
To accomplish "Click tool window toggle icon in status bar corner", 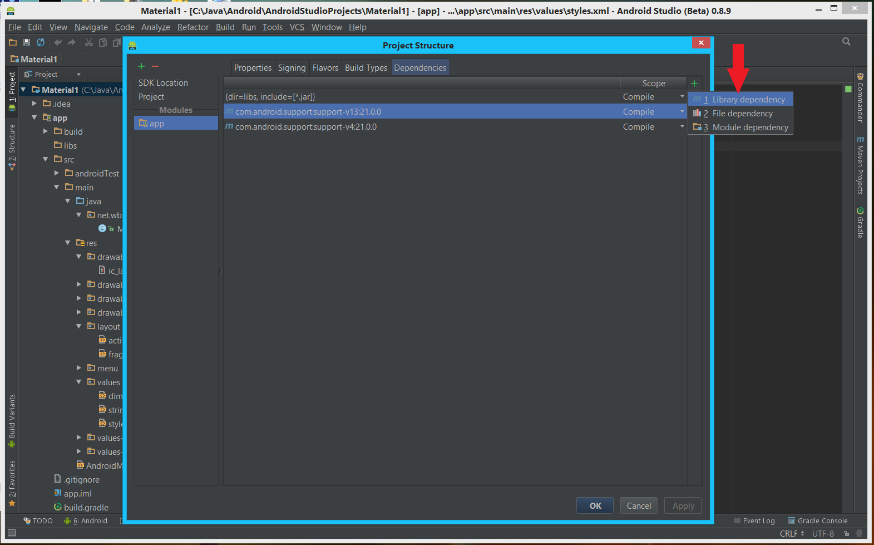I will pyautogui.click(x=12, y=533).
